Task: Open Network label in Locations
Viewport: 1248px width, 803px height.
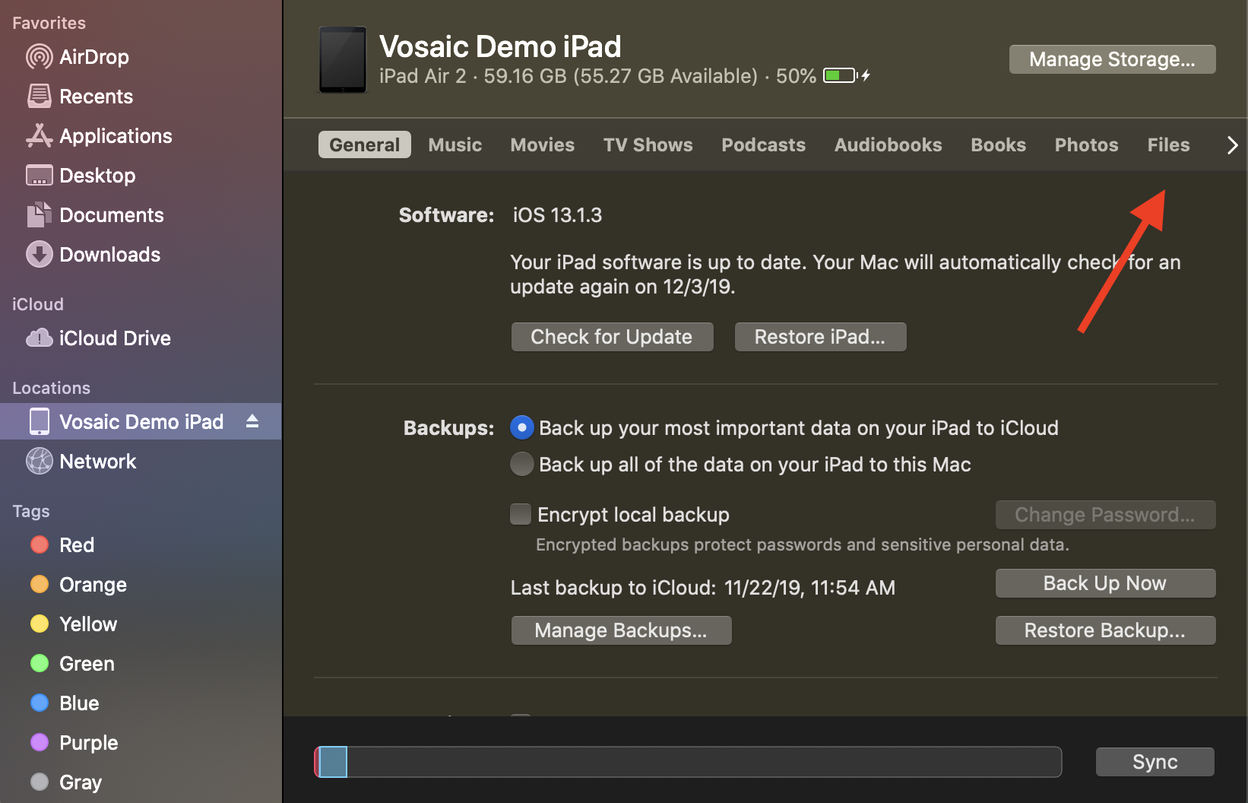Action: tap(98, 462)
